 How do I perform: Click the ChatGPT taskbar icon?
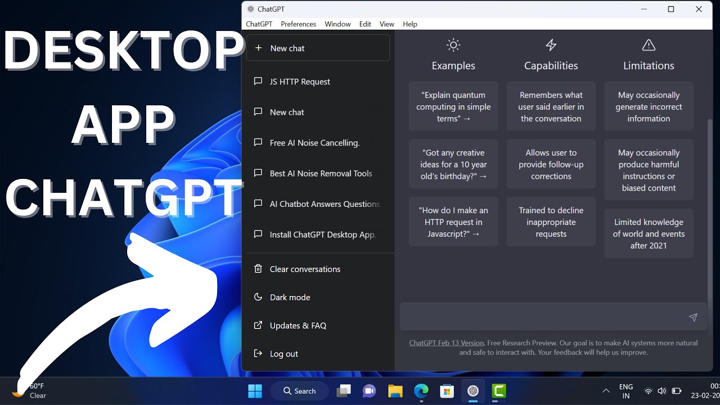(x=473, y=391)
